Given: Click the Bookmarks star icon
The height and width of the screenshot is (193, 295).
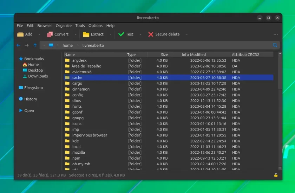Looking at the screenshot, I should [21, 59].
